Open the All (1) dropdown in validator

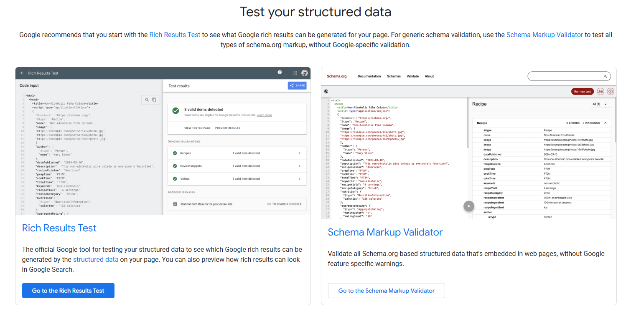pos(600,104)
